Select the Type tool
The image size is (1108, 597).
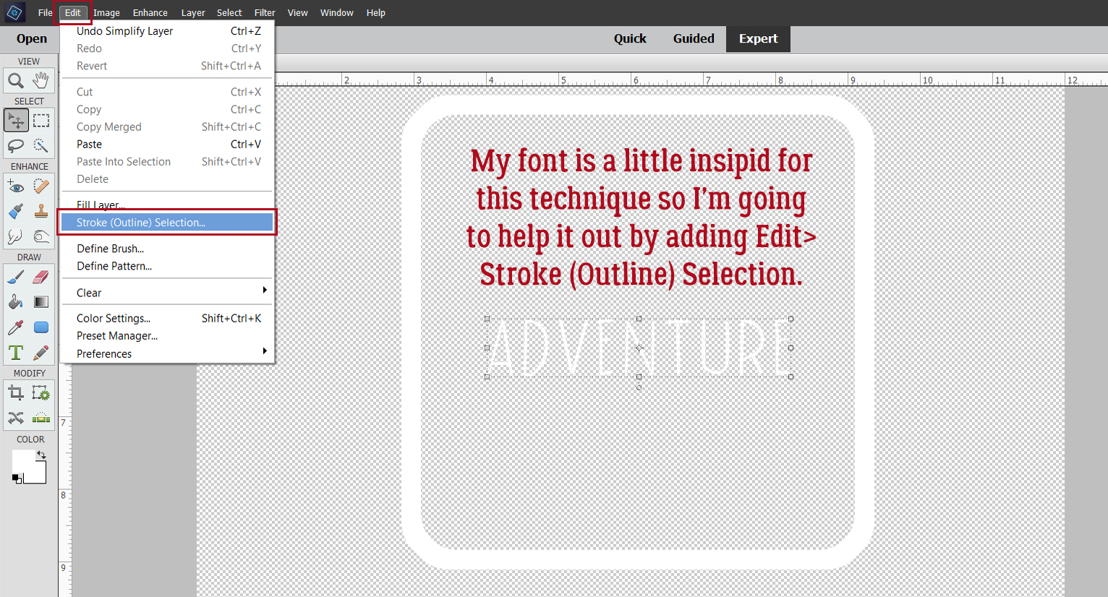pyautogui.click(x=16, y=353)
